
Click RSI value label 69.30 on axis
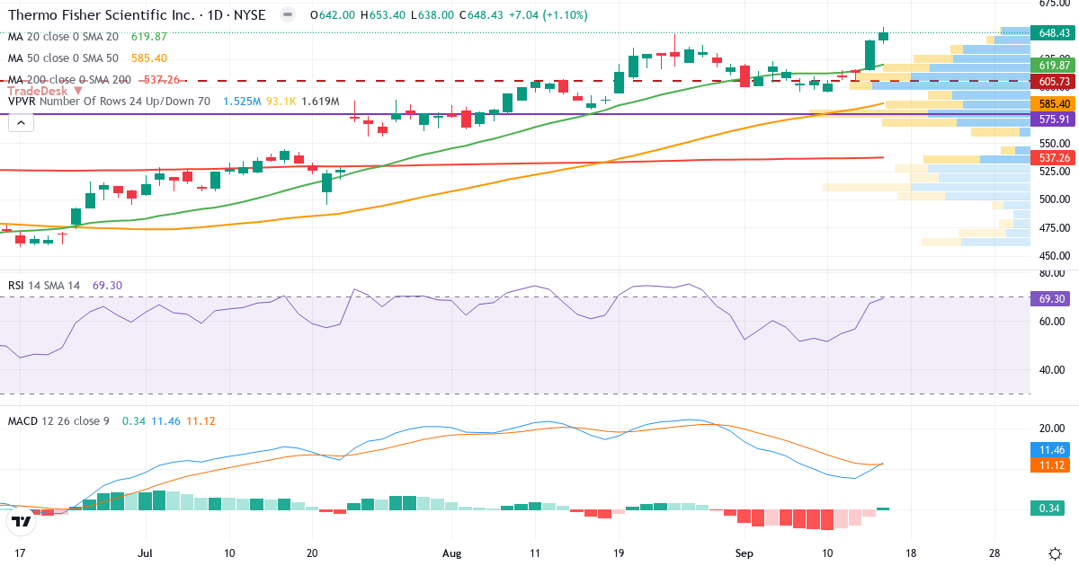pyautogui.click(x=1050, y=298)
